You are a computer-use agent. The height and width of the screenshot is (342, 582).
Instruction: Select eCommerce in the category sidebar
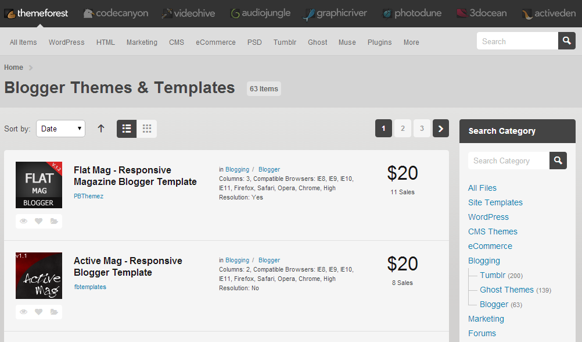(x=490, y=246)
